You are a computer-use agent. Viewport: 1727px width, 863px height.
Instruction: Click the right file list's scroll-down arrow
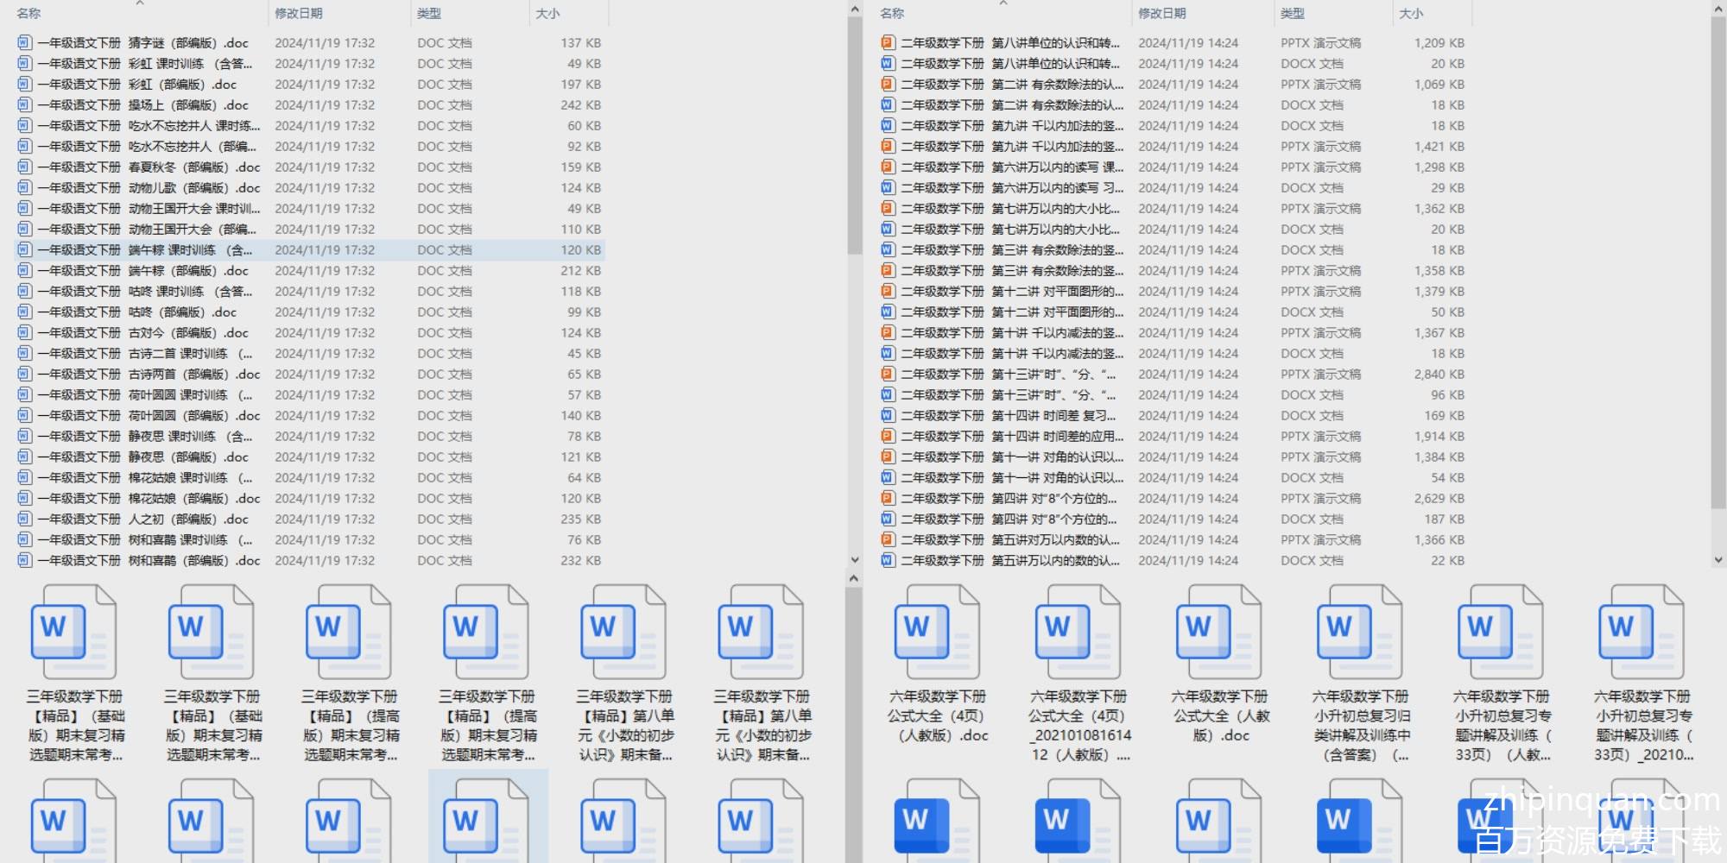click(x=1718, y=559)
